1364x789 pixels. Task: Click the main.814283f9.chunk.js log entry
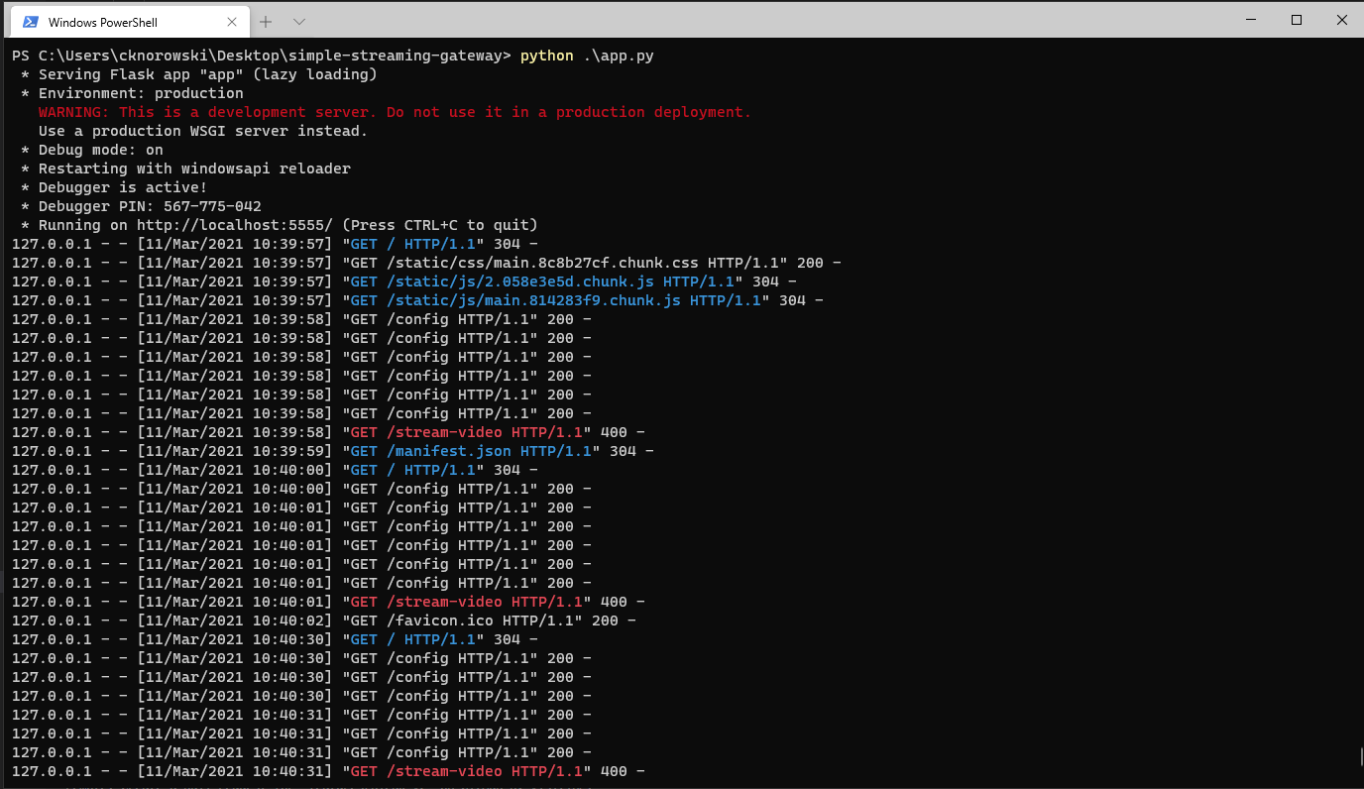coord(417,300)
